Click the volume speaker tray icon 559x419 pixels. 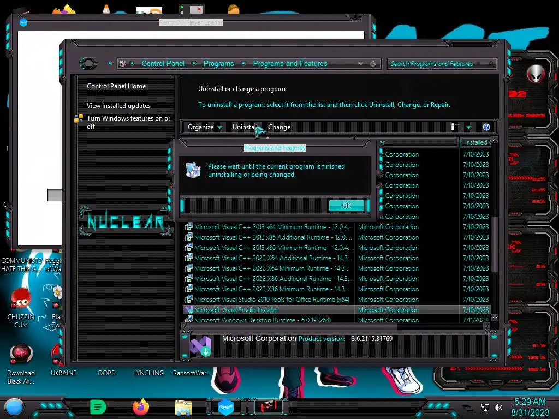[x=498, y=407]
